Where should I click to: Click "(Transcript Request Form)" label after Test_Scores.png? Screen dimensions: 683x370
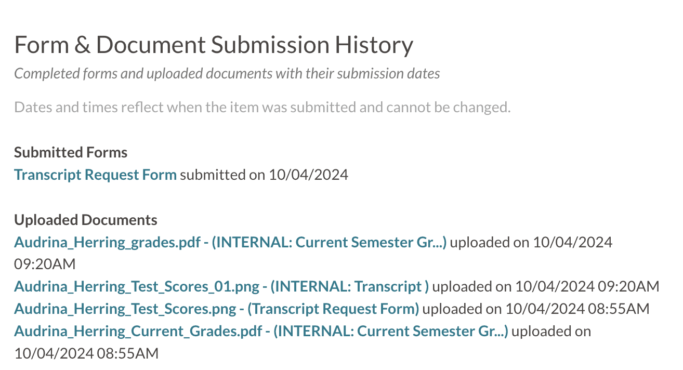coord(333,309)
